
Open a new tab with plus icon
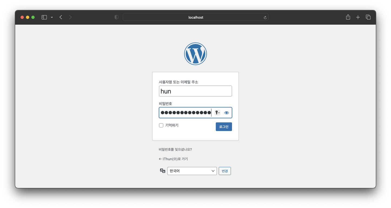point(358,17)
